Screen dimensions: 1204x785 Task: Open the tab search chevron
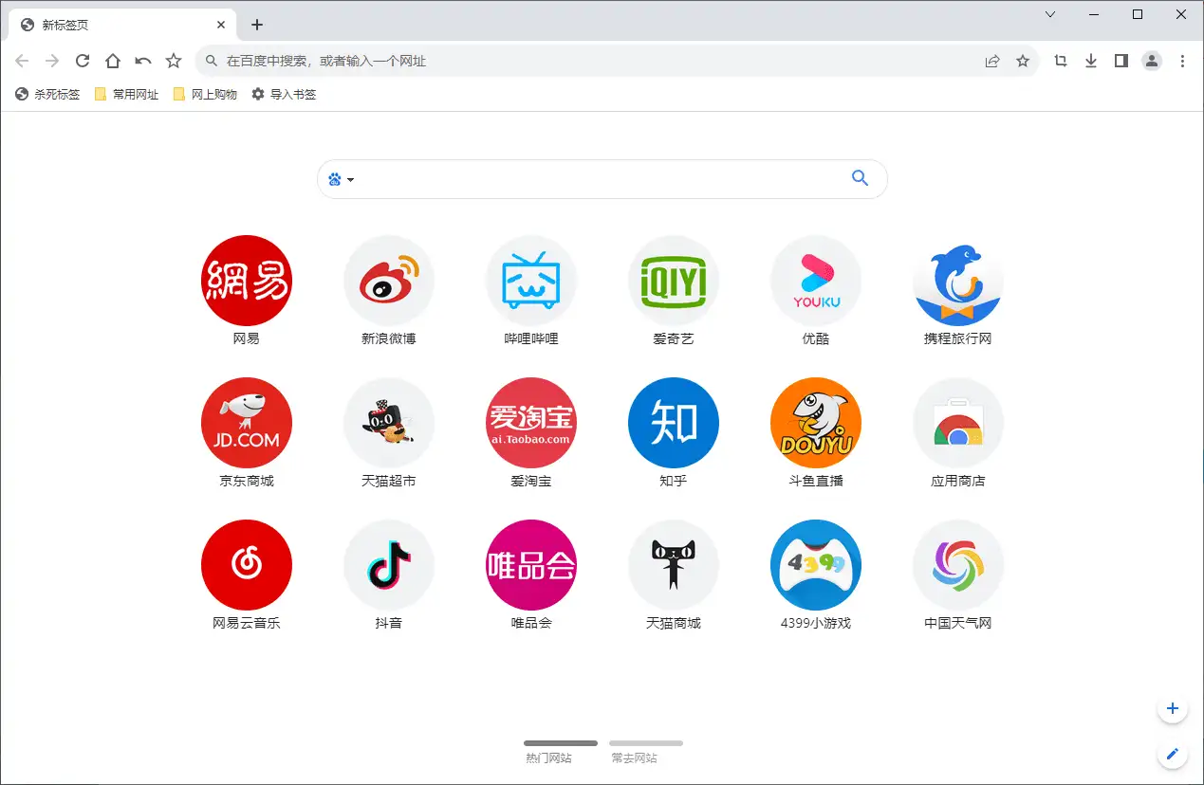1049,15
